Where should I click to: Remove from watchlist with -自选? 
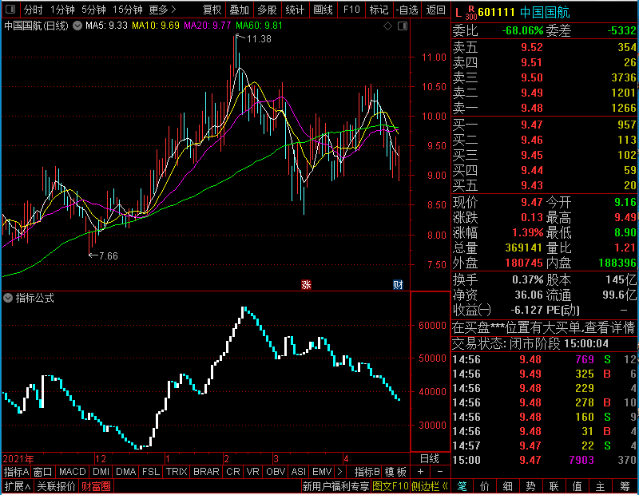click(x=407, y=10)
